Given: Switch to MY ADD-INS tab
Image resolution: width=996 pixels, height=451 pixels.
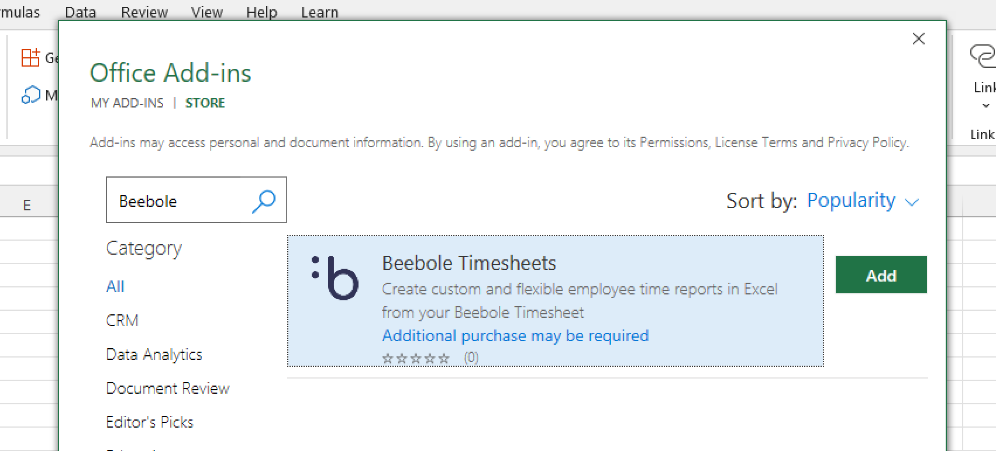Looking at the screenshot, I should 127,103.
